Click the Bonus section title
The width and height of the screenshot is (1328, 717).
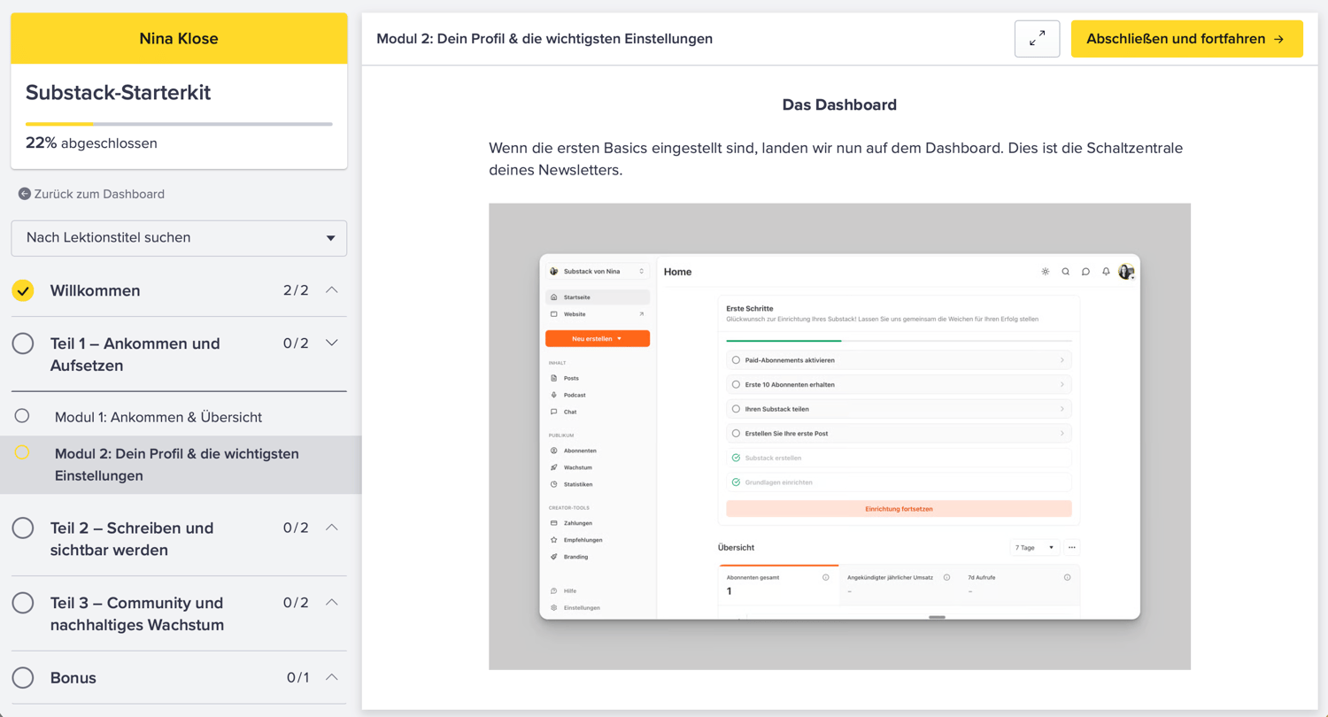pyautogui.click(x=73, y=678)
